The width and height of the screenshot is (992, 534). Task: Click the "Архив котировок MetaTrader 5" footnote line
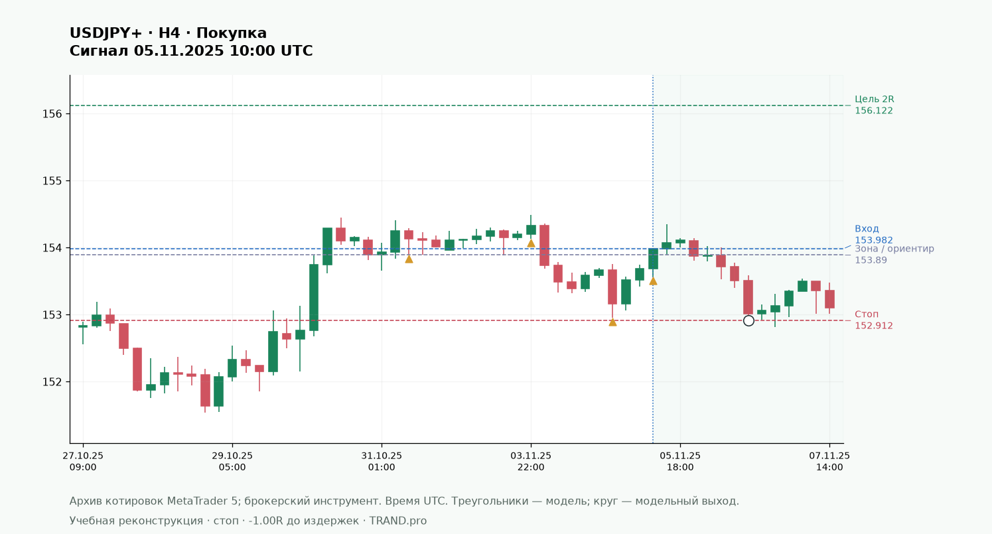point(404,501)
